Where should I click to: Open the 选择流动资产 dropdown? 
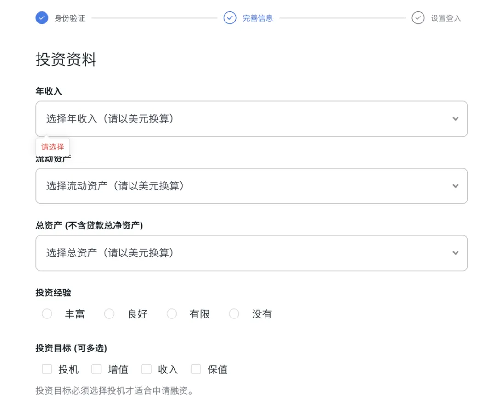(x=252, y=186)
